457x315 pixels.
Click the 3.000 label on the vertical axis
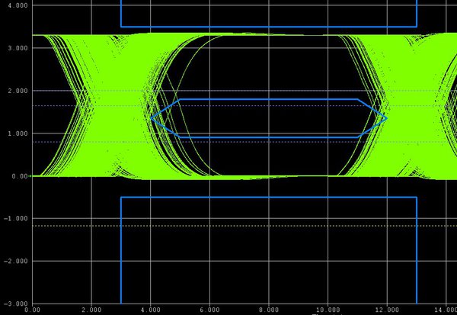click(18, 48)
